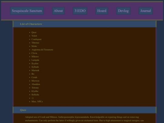164x123 pixels.
Task: Jump to Cerah in the character list
Action: click(x=34, y=77)
